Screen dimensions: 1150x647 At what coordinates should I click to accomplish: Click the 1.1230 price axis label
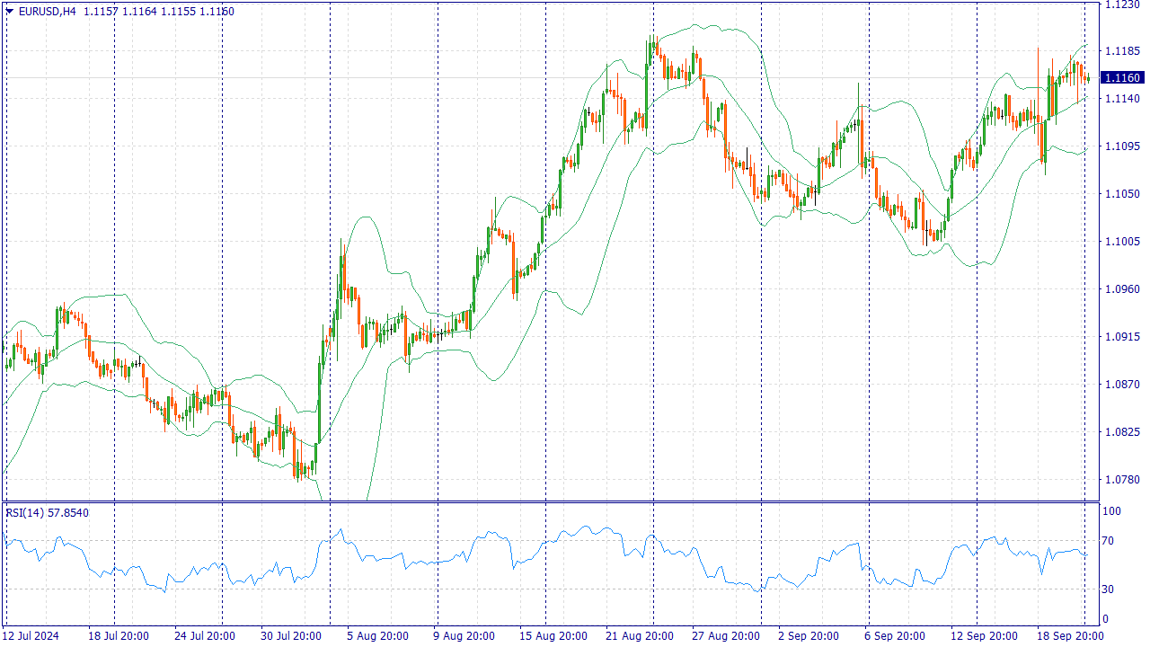(1122, 4)
